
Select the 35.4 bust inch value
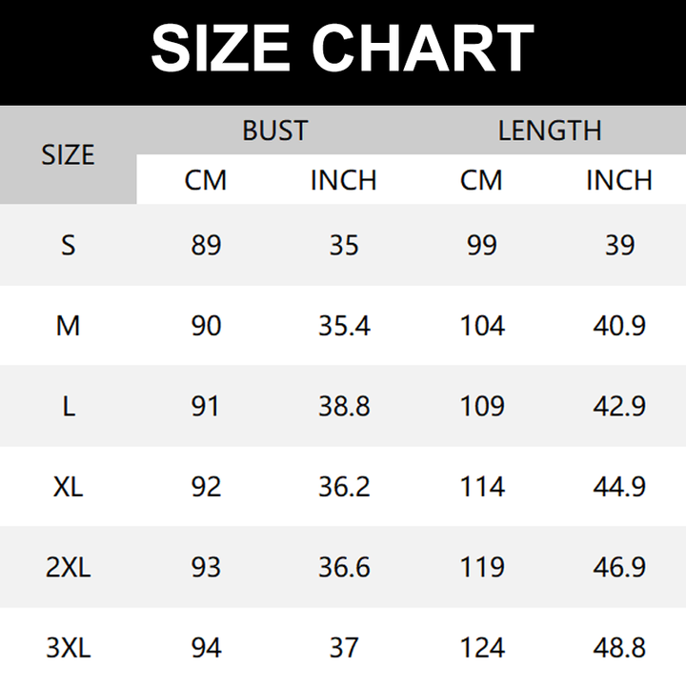coord(344,326)
